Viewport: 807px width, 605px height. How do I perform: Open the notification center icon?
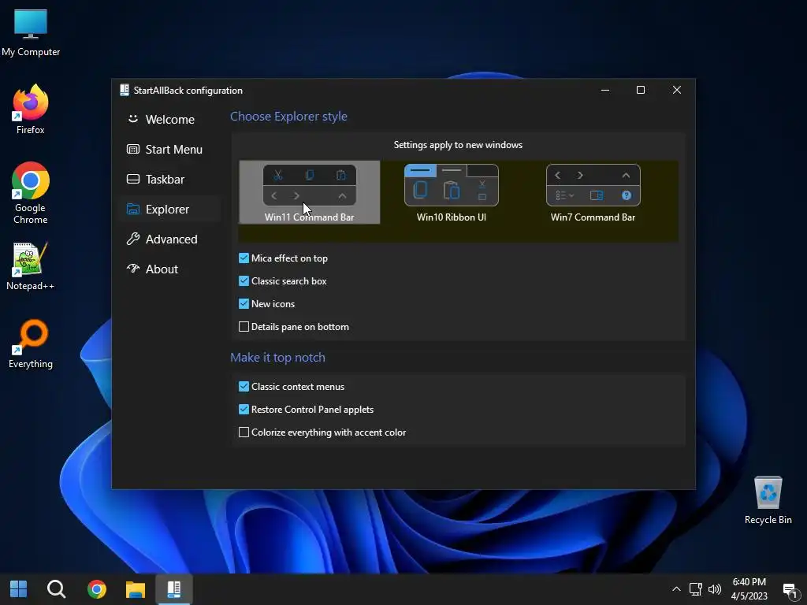(790, 589)
